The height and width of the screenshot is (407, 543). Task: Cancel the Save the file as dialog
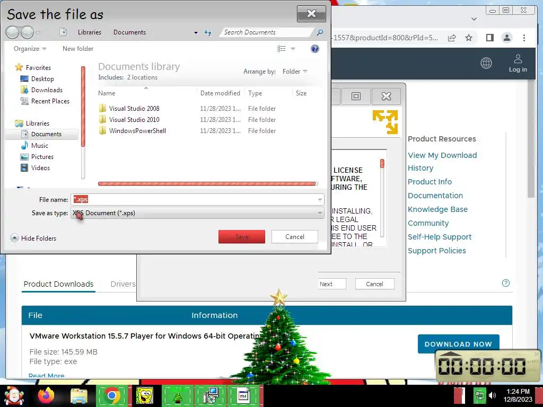pyautogui.click(x=295, y=237)
